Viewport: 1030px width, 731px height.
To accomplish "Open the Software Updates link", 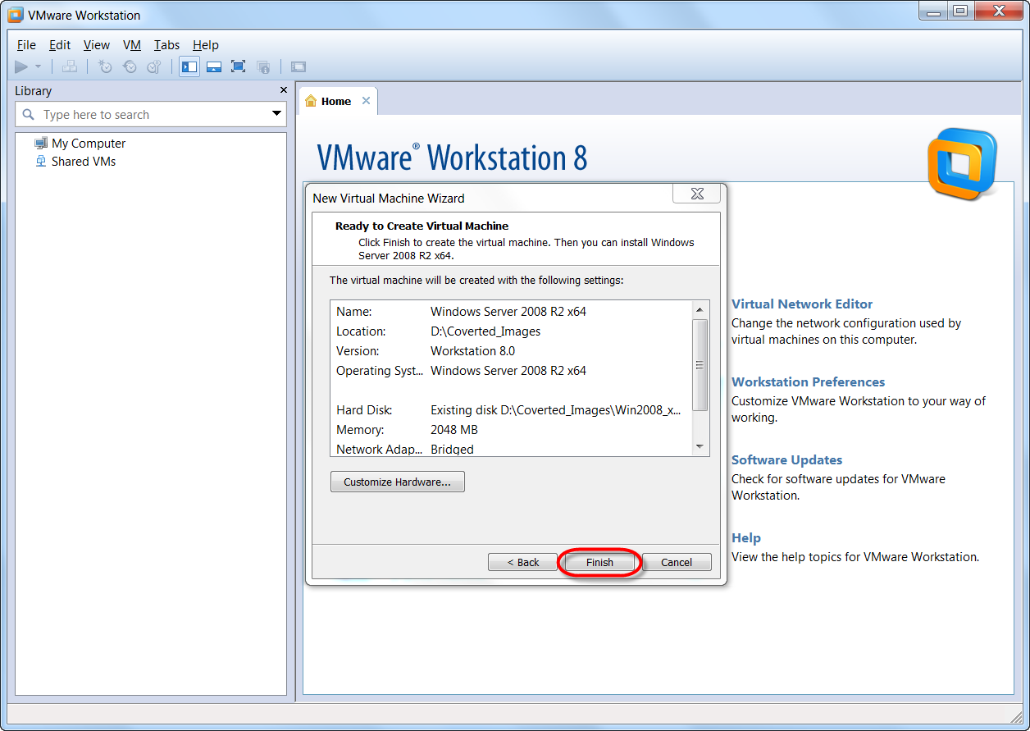I will [787, 459].
